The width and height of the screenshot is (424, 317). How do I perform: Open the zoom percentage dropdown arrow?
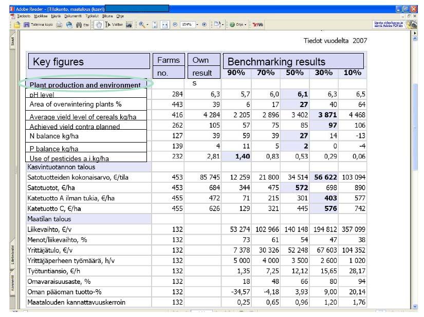pyautogui.click(x=197, y=25)
